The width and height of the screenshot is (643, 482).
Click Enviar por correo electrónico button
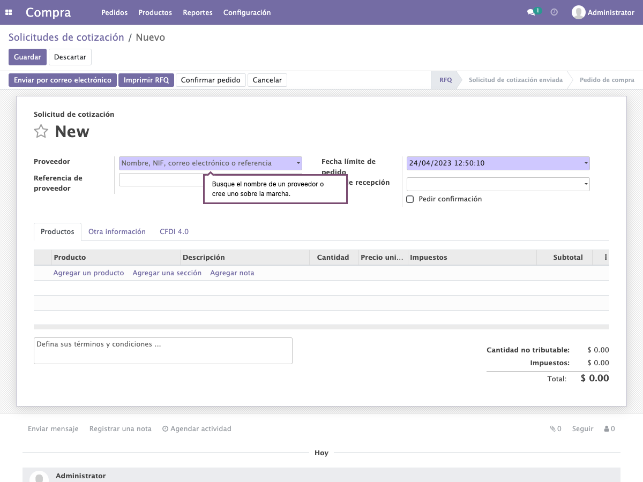tap(63, 80)
